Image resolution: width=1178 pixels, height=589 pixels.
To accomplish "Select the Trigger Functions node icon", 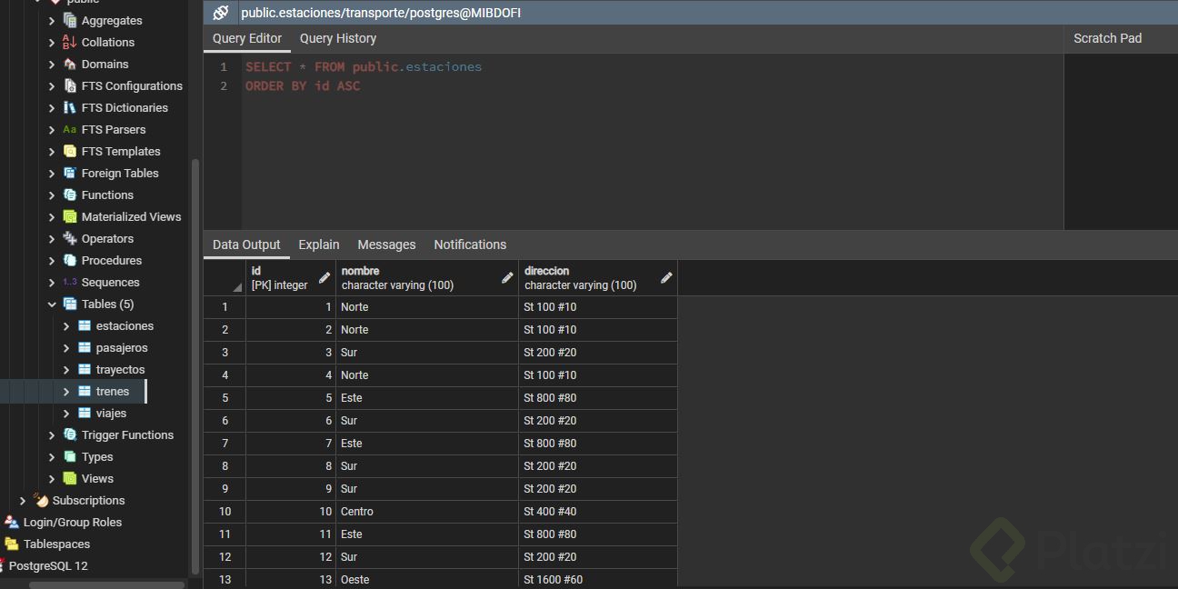I will [70, 434].
